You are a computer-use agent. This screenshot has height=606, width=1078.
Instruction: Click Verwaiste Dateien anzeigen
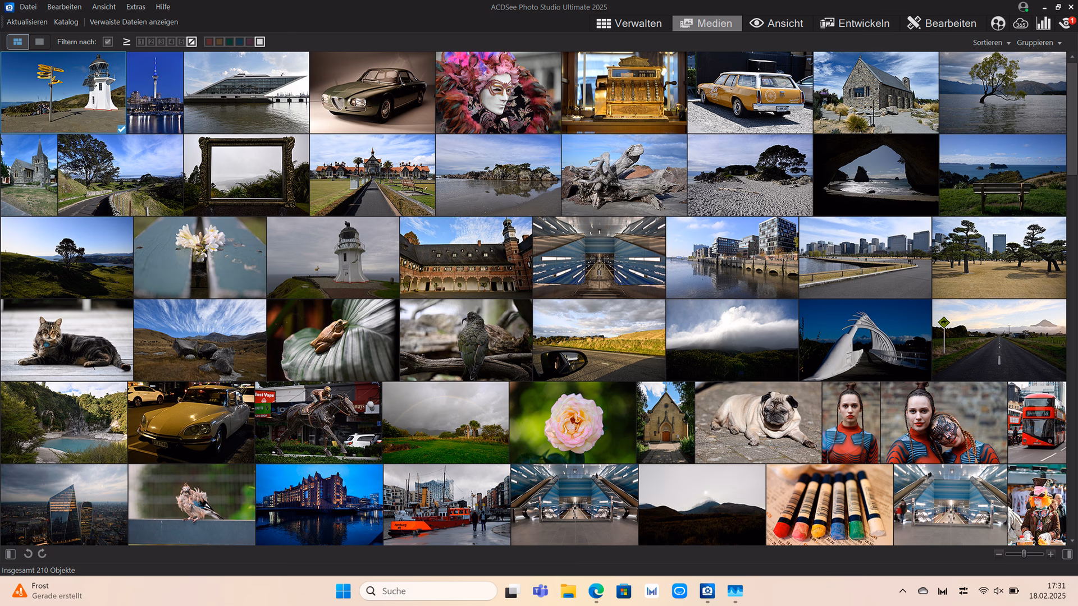134,22
